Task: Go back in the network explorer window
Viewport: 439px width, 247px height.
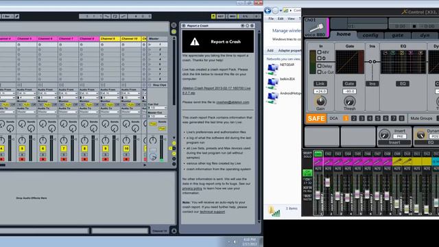Action: 268,11
